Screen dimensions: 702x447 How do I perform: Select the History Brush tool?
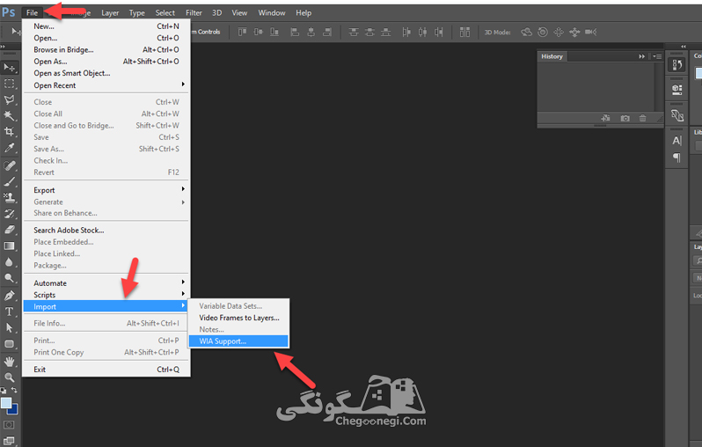[x=9, y=214]
